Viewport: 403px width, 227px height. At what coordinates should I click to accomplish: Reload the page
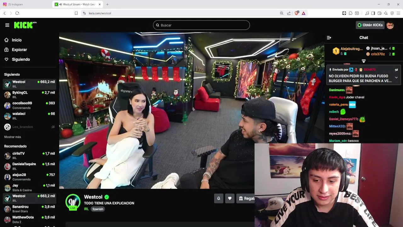pos(17,13)
